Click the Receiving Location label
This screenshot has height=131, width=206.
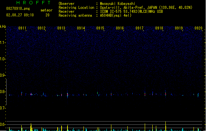pos(76,8)
